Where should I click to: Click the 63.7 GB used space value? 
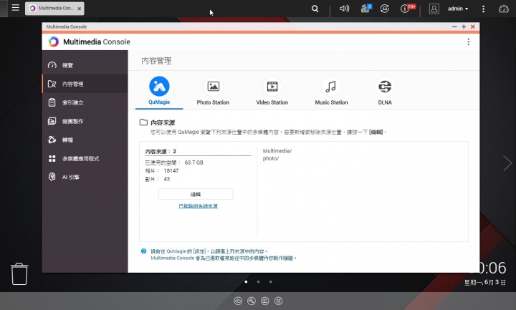click(193, 163)
